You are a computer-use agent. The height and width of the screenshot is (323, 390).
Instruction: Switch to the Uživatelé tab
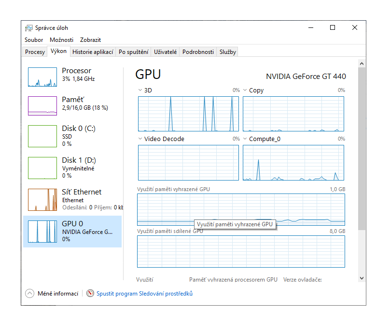pyautogui.click(x=165, y=52)
